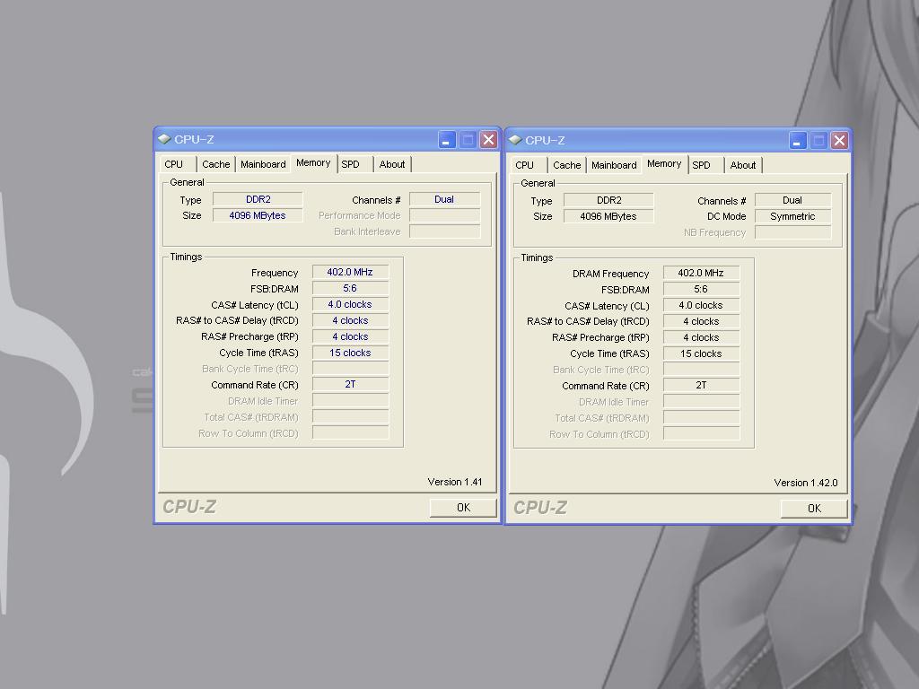
Task: Click OK in the Version 1.42.0 window
Action: 814,510
